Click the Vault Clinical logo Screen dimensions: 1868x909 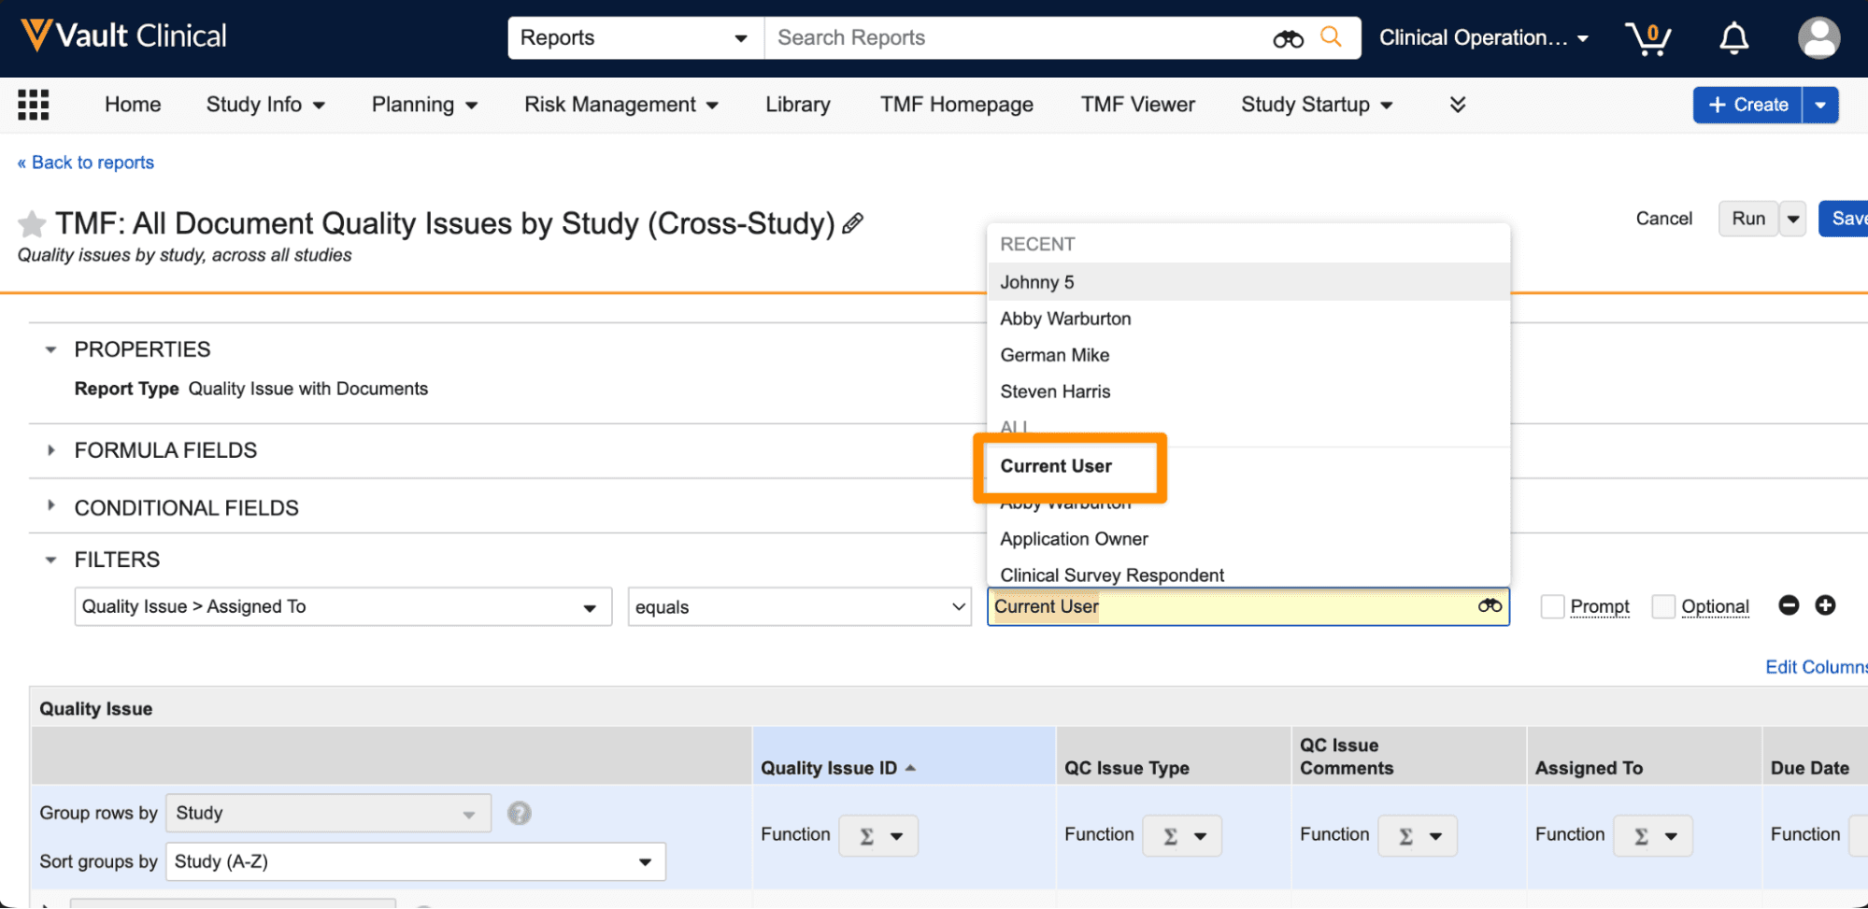[x=124, y=36]
